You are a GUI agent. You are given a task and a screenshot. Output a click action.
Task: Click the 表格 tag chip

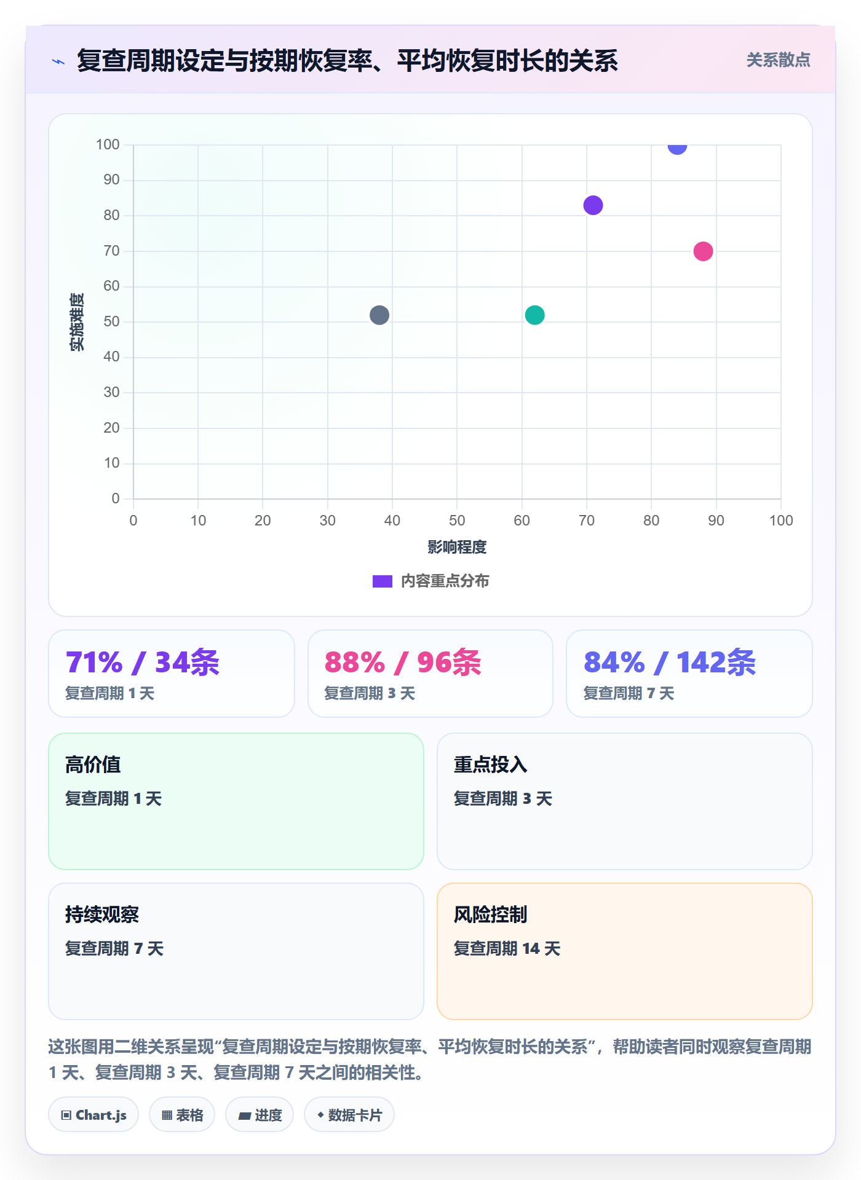(x=182, y=1115)
